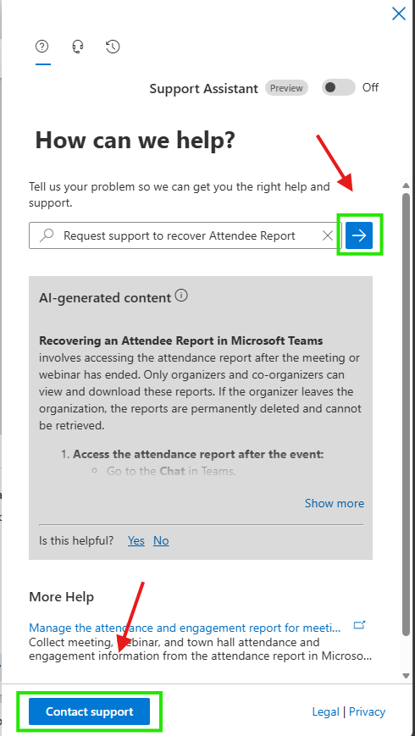Screen dimensions: 415x736
Task: Open the Privacy link
Action: point(367,711)
